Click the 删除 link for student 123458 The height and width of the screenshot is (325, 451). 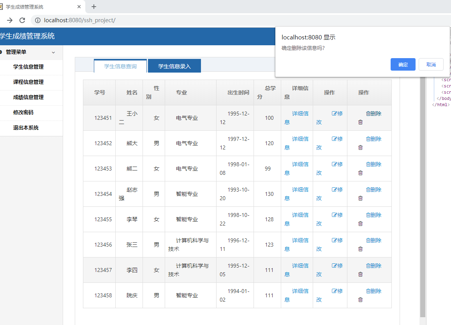click(x=373, y=291)
